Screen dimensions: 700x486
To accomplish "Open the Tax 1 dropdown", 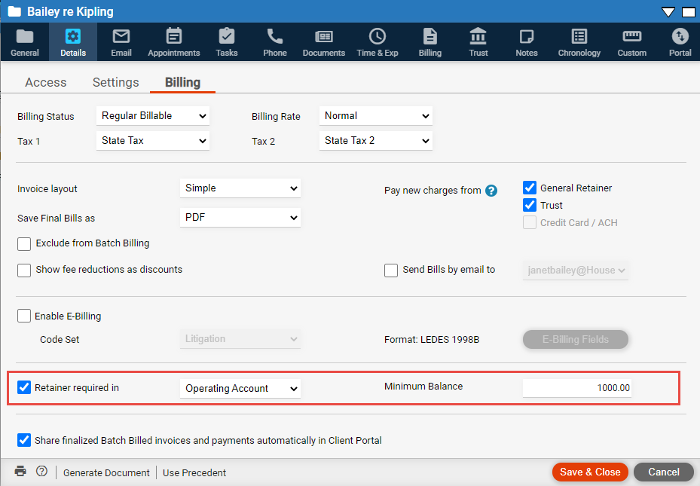I will (153, 141).
